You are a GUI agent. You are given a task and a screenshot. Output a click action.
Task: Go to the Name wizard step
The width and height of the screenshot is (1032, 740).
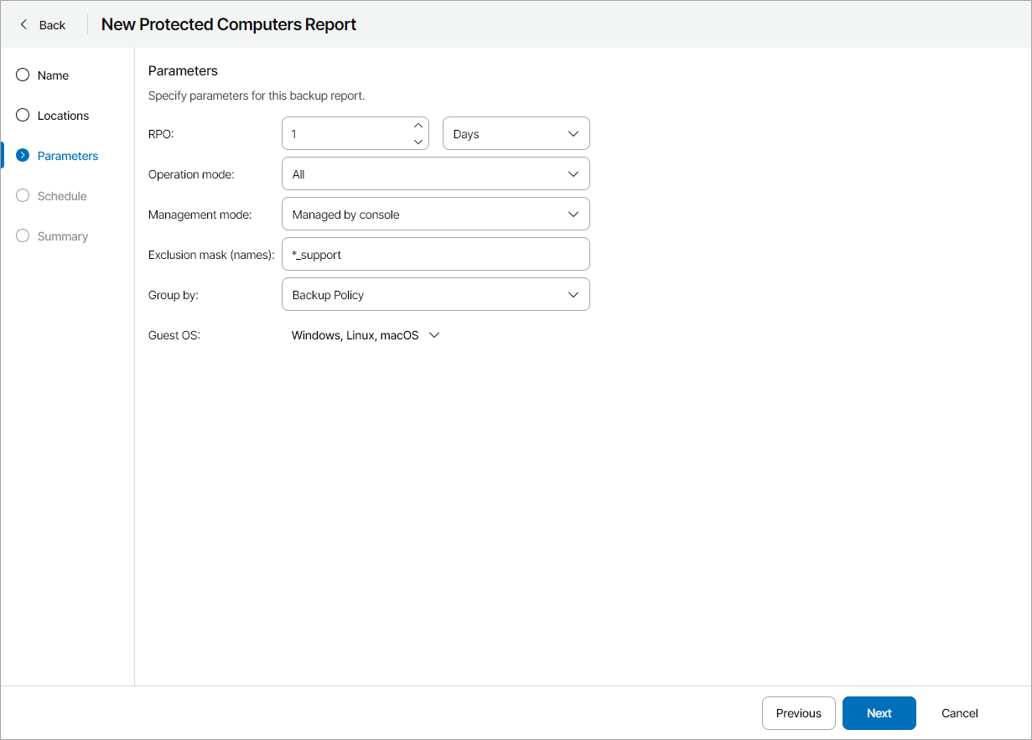tap(53, 75)
